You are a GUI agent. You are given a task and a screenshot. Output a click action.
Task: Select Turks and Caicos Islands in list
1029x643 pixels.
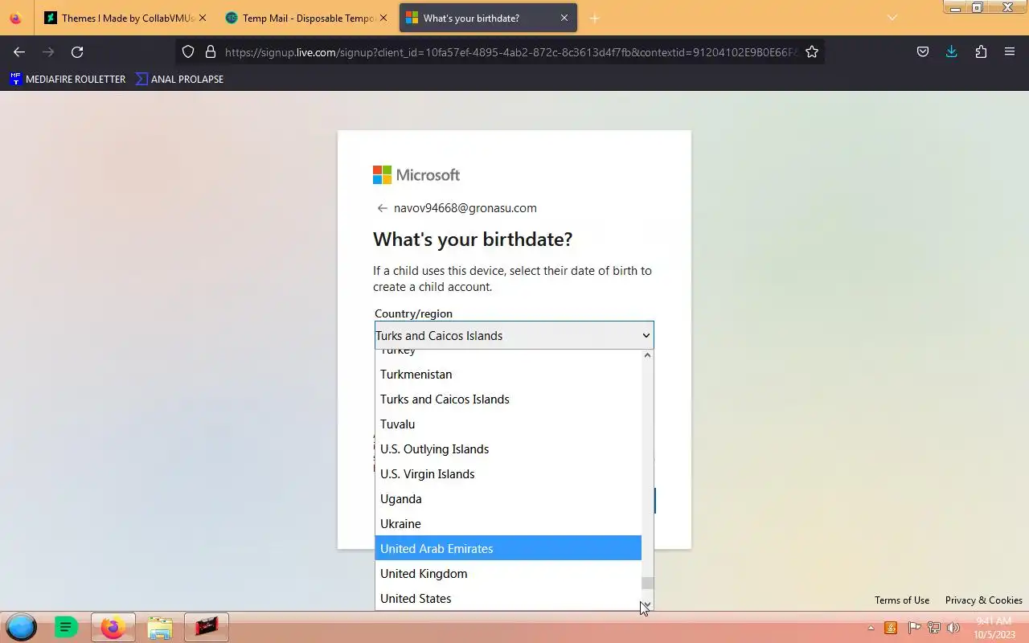508,399
